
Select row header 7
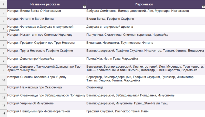click(3, 53)
